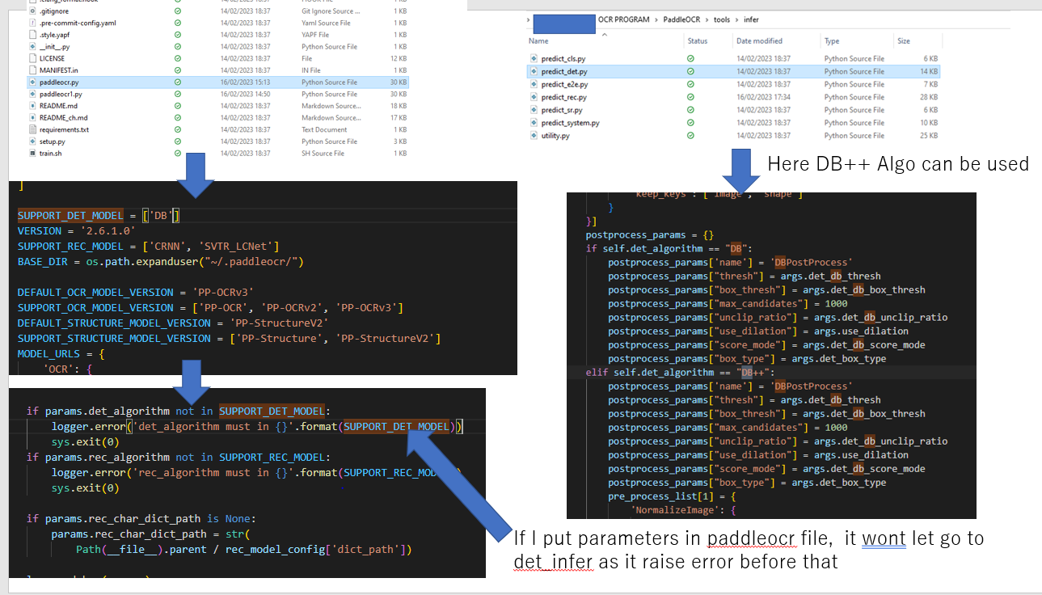Click the sort chevron on the Name column

click(605, 34)
